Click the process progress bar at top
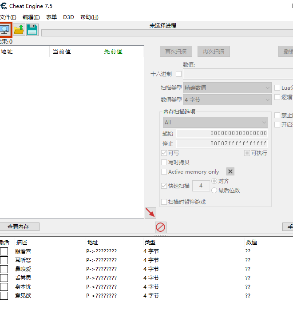Screen dimensions: 293x322 pyautogui.click(x=166, y=33)
